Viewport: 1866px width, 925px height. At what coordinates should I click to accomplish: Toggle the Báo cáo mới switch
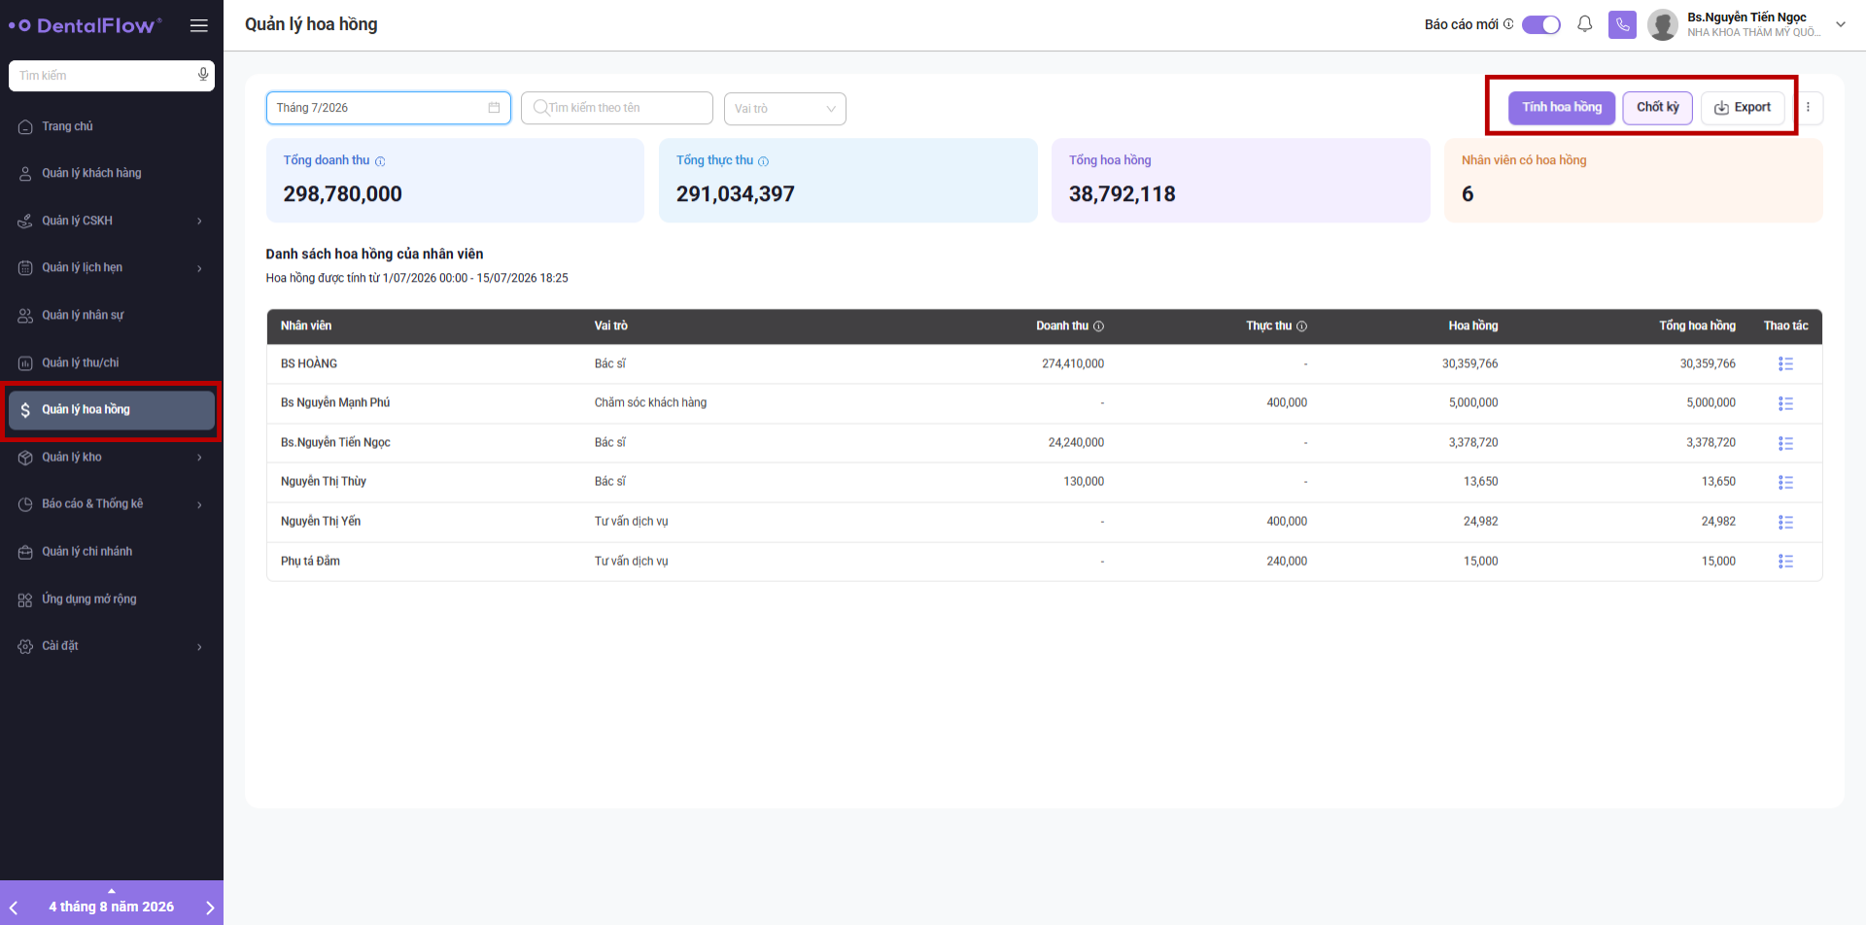click(1540, 24)
